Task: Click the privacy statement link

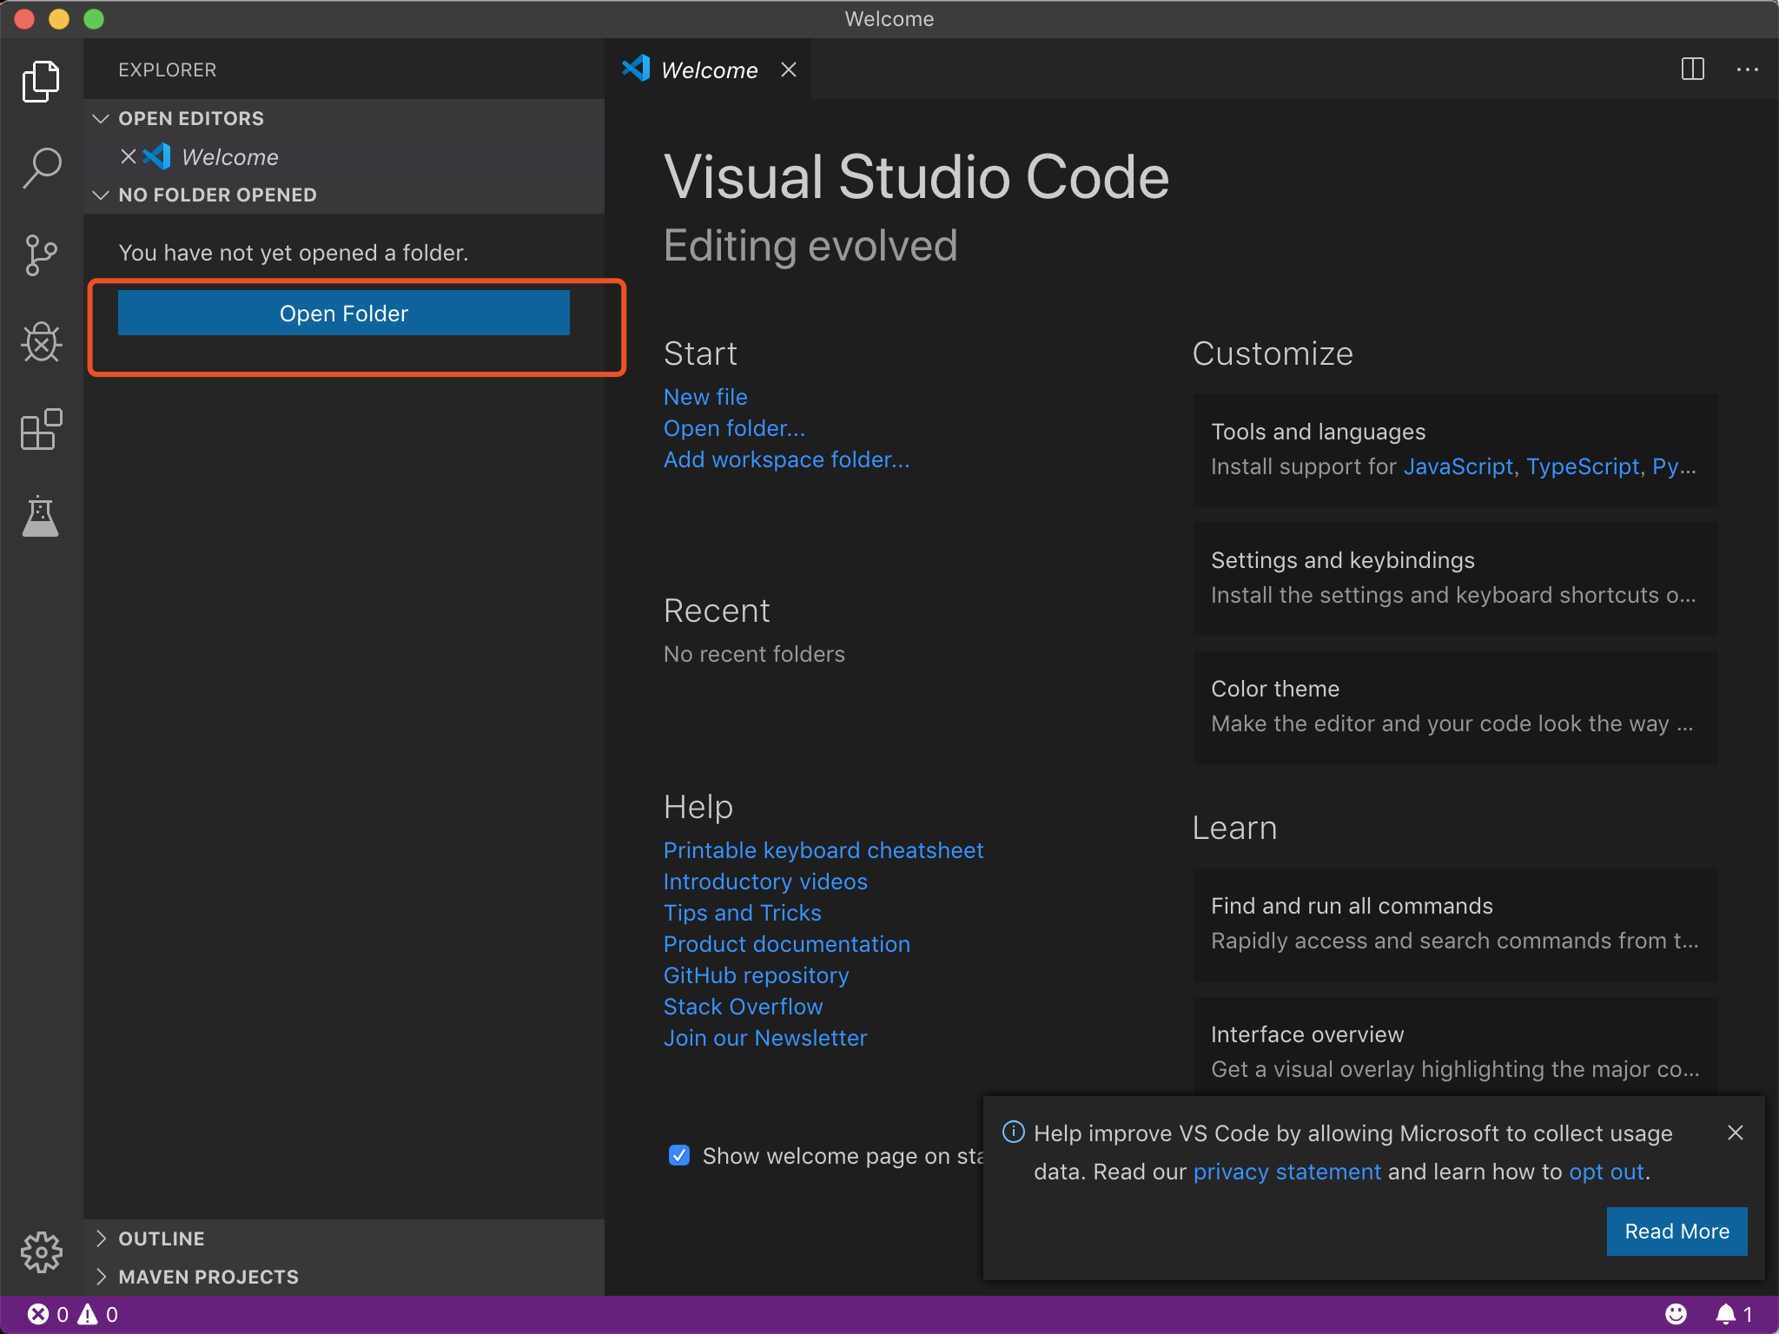Action: (x=1286, y=1172)
